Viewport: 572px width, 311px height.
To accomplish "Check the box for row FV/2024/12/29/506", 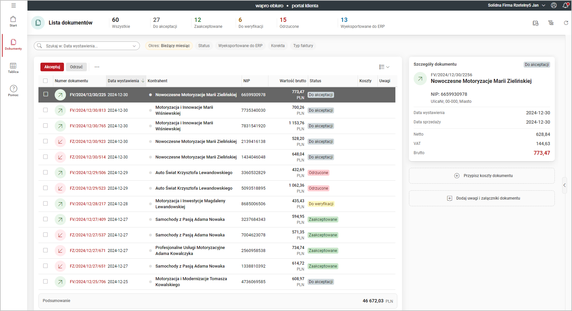I will click(45, 172).
